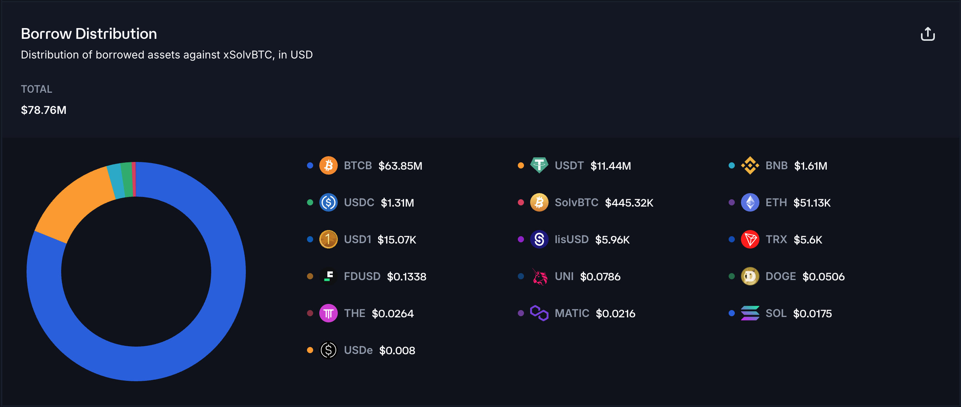The image size is (961, 407).
Task: Click the orange USDT donut segment
Action: click(x=73, y=204)
